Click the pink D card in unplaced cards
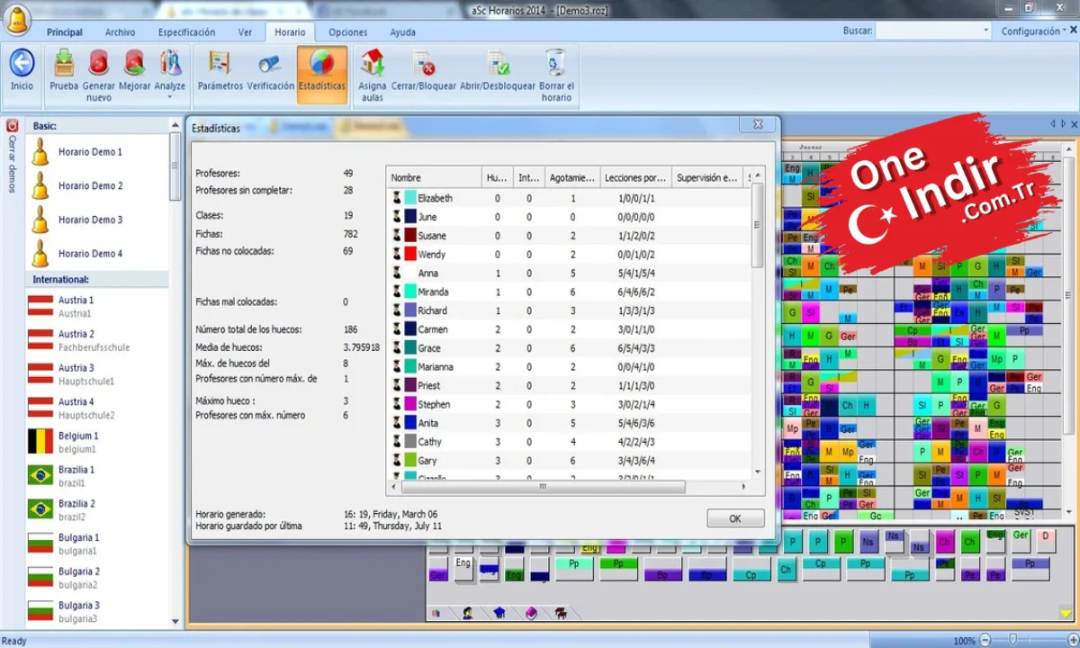The width and height of the screenshot is (1080, 648). 1044,541
